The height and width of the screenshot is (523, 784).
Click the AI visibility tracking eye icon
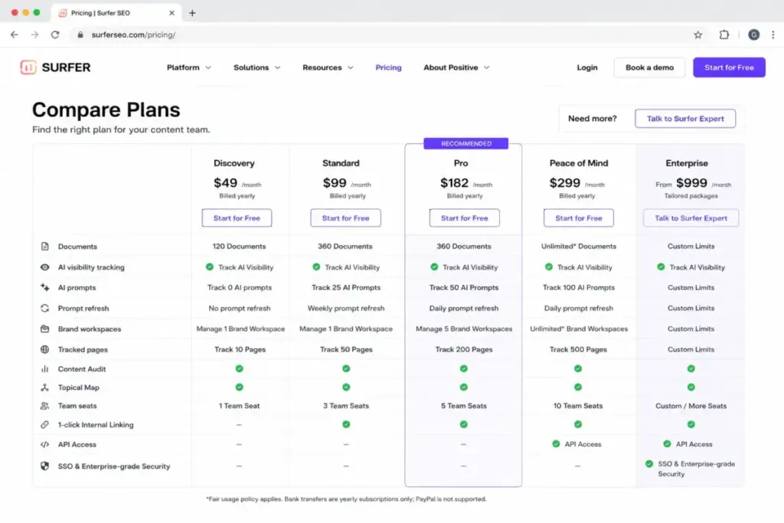[x=45, y=267]
